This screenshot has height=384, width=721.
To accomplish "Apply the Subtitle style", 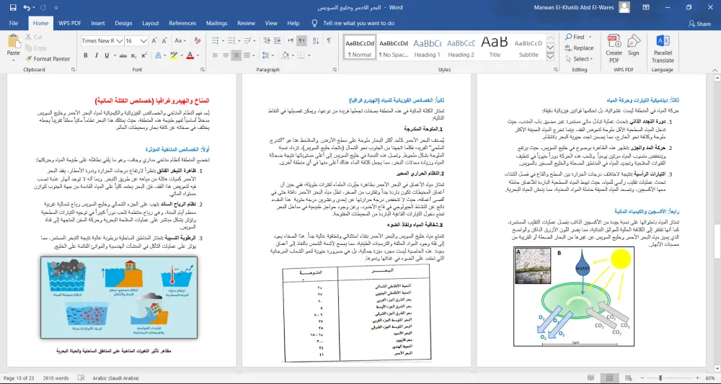I will tap(528, 47).
